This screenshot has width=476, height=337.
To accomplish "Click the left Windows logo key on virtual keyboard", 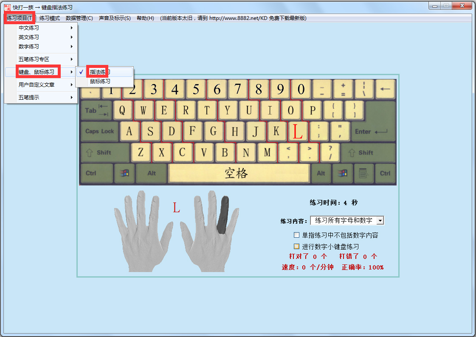I will tap(124, 173).
